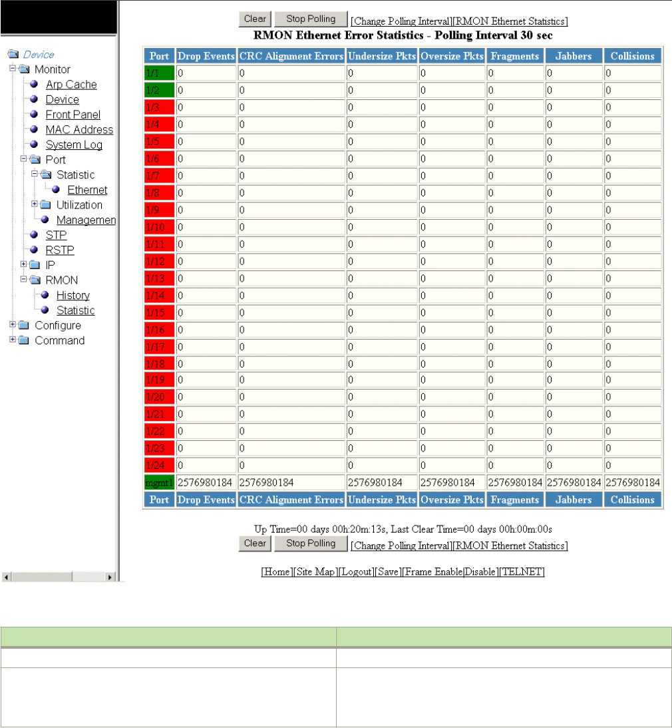Open the Front Panel monitor page

[x=73, y=115]
